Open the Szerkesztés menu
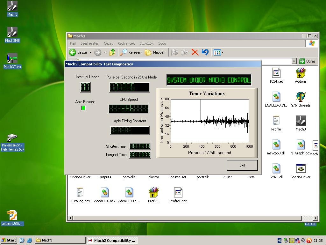 tap(89, 43)
